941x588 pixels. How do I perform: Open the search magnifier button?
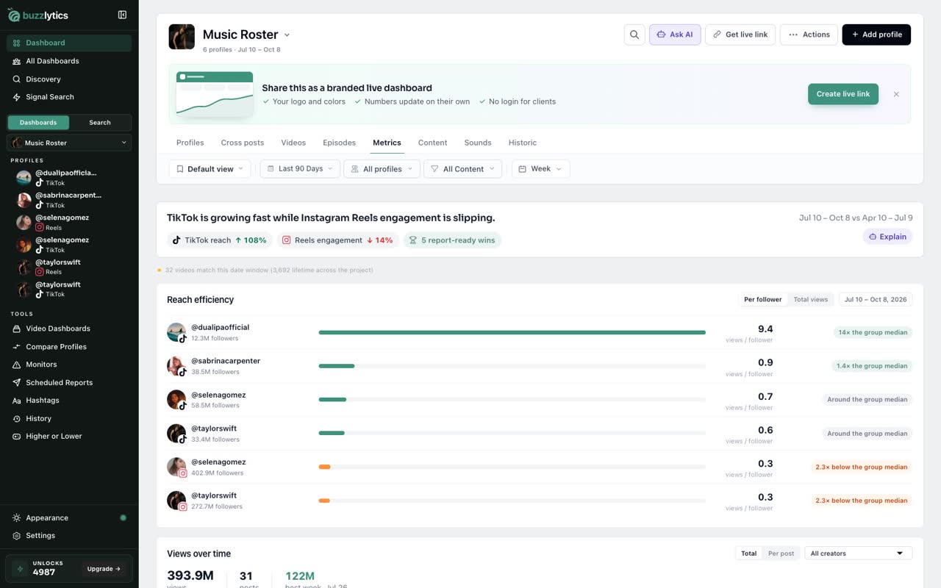click(634, 35)
